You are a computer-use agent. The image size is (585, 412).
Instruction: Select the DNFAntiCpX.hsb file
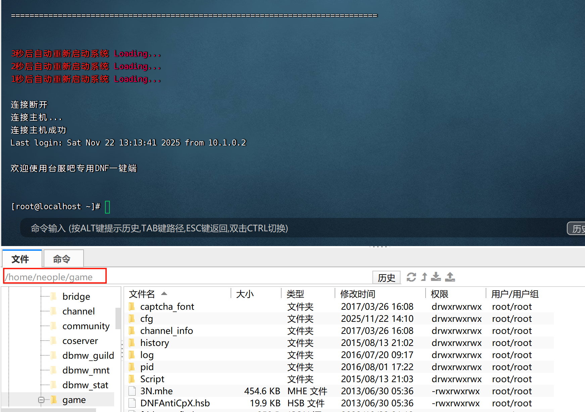coord(339,403)
